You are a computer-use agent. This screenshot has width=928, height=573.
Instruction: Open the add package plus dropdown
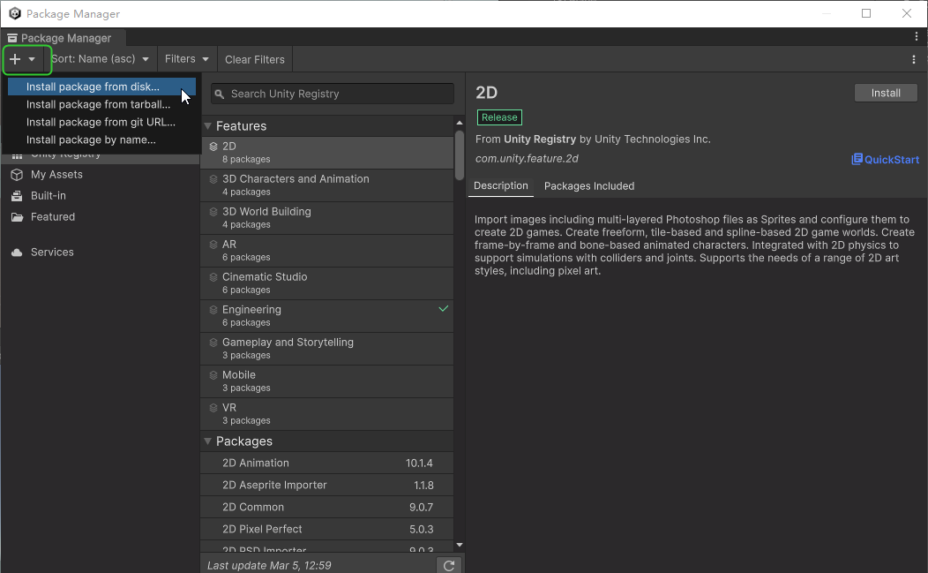pos(23,59)
